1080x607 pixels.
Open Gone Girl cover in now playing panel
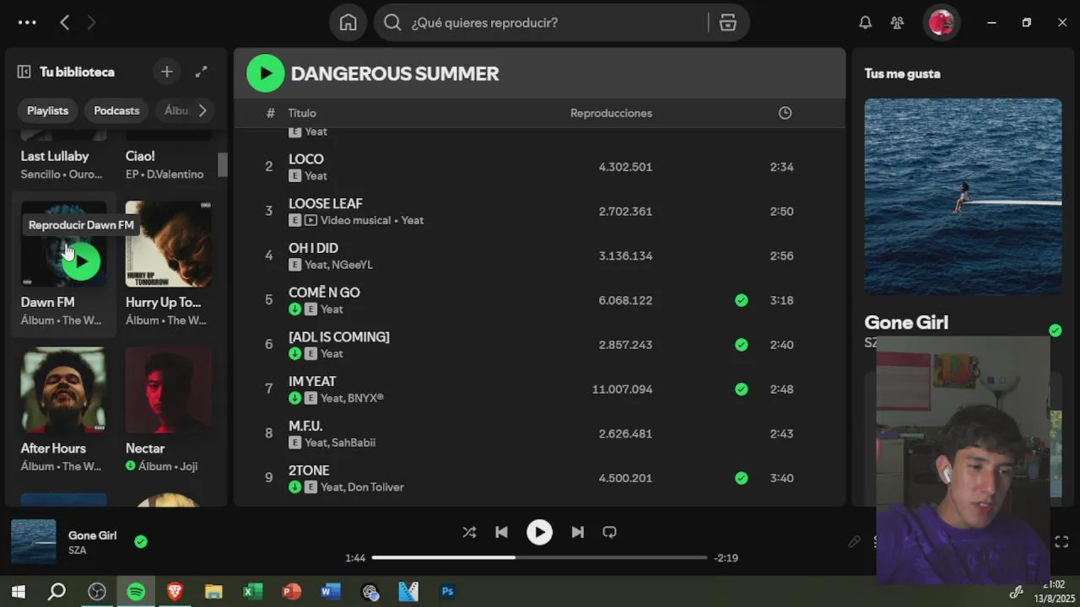click(x=963, y=196)
